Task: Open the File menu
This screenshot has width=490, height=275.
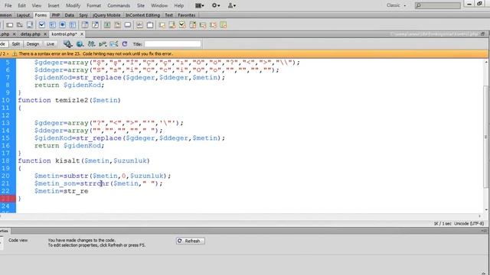Action: pos(8,5)
